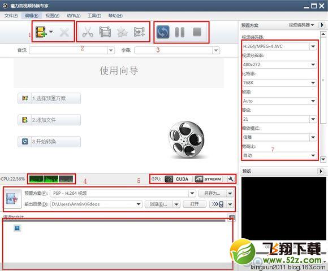Click the settings panel scroll down arrow
The width and height of the screenshot is (328, 271).
(323, 159)
